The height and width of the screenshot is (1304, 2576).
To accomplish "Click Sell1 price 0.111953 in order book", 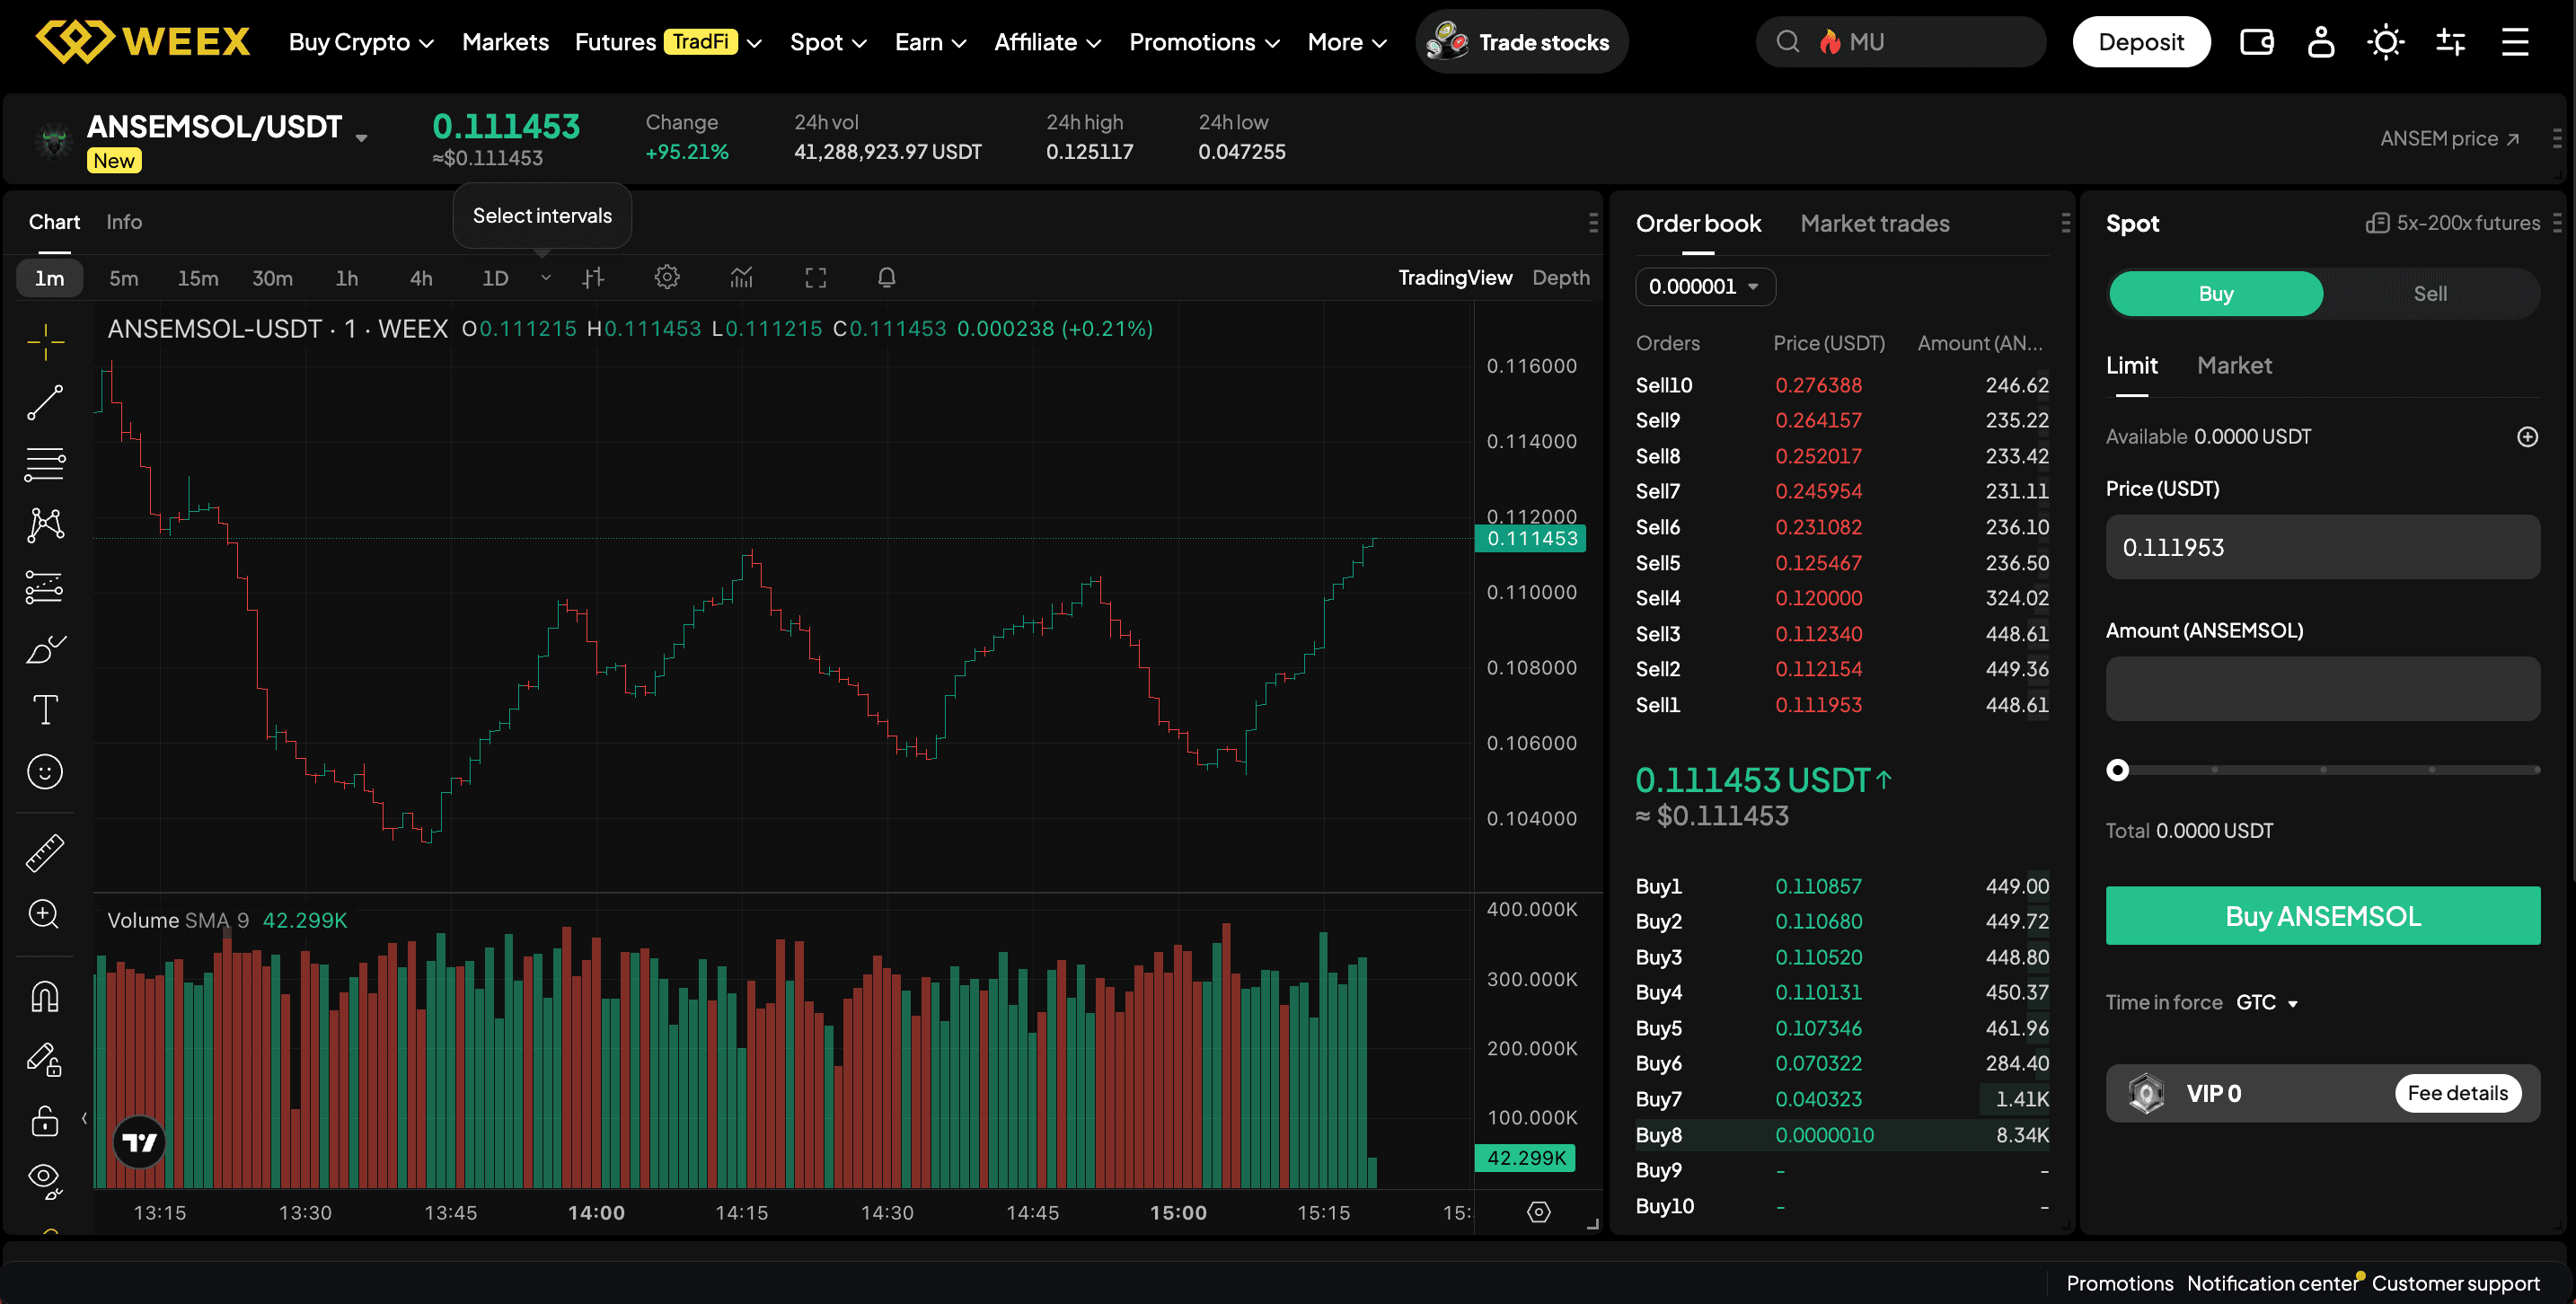I will pos(1818,705).
